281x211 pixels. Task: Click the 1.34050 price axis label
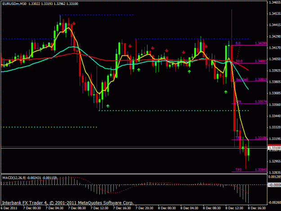[275, 59]
